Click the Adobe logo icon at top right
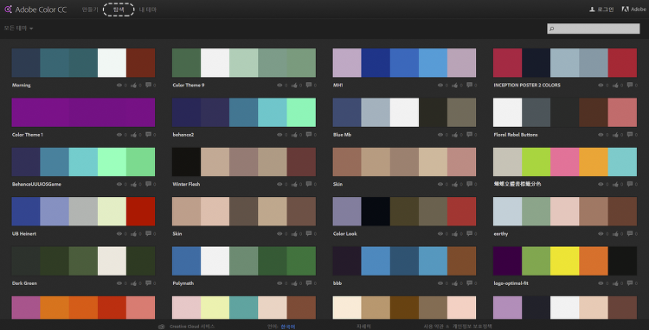649x330 pixels. click(626, 10)
